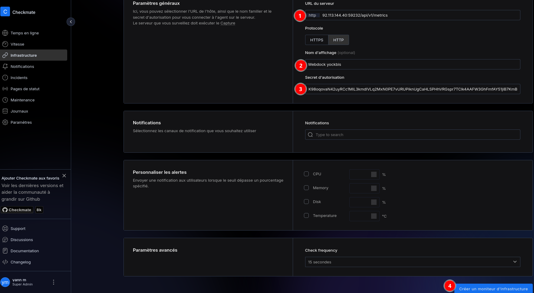This screenshot has height=293, width=534.
Task: Enable the CPU alert checkbox
Action: (306, 174)
